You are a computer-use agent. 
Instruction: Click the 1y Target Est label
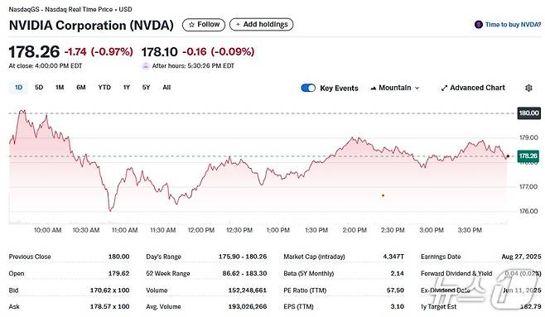pyautogui.click(x=439, y=306)
